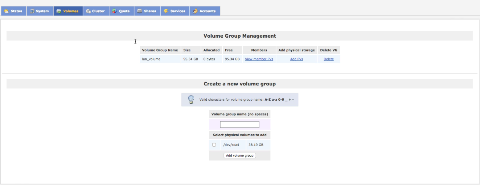
Task: Click the Volumes tab disk icon
Action: [x=59, y=11]
